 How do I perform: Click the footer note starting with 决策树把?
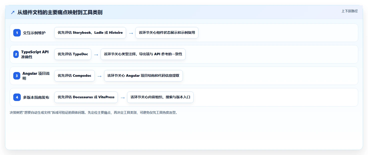point(94,113)
